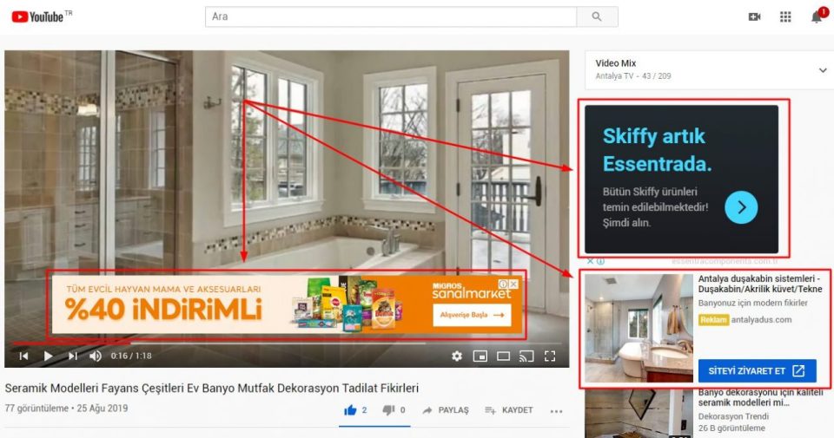Open player settings gear
The height and width of the screenshot is (438, 834).
(457, 356)
